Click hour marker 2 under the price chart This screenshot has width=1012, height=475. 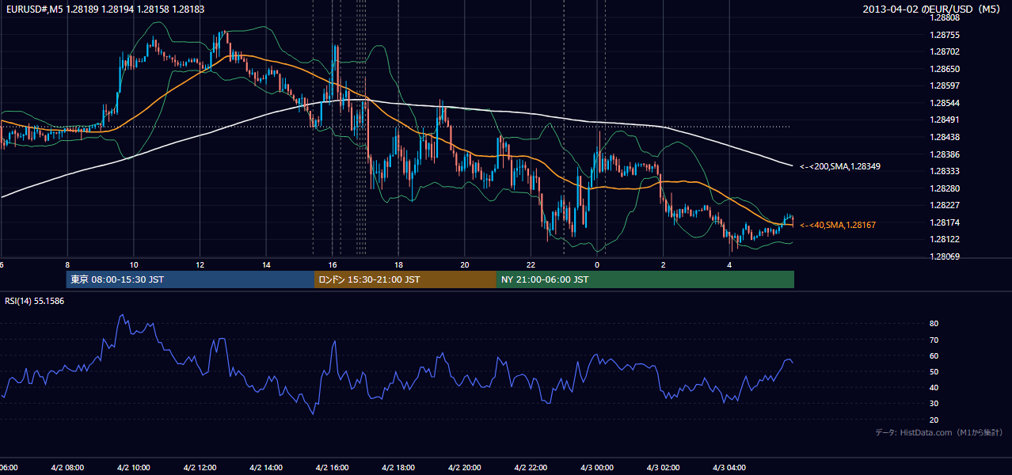663,265
